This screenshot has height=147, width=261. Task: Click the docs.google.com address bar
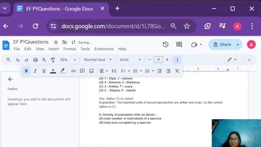point(113,26)
